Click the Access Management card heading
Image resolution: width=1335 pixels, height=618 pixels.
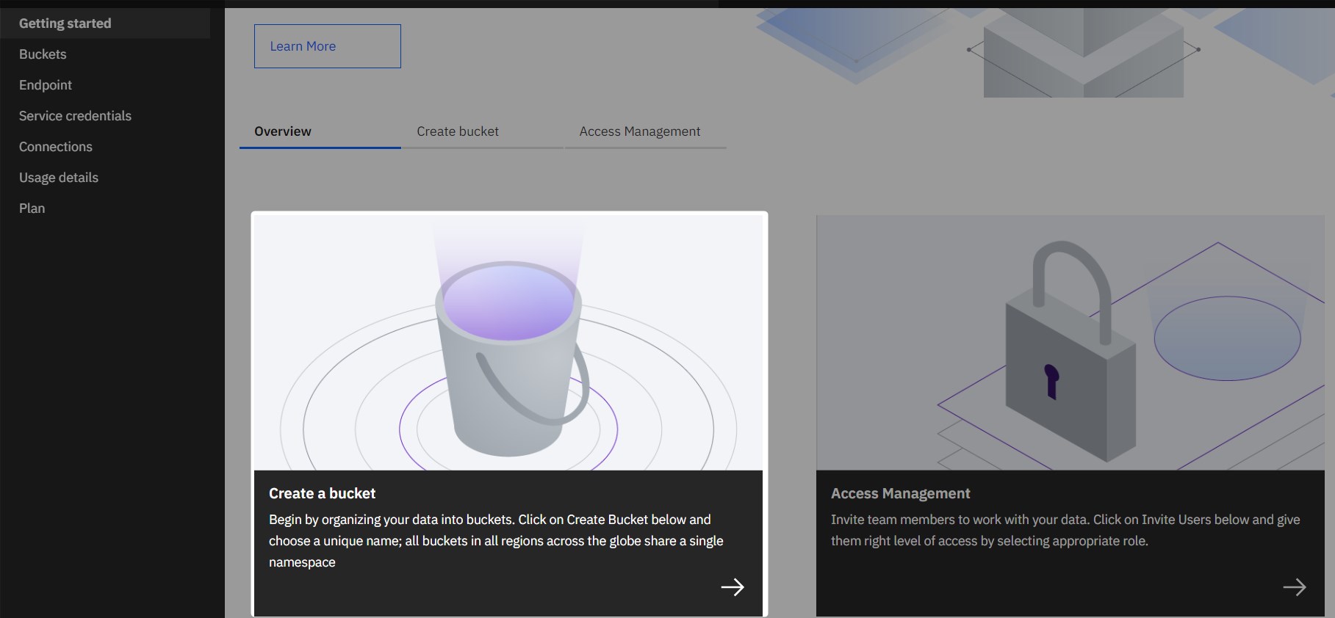click(x=900, y=493)
